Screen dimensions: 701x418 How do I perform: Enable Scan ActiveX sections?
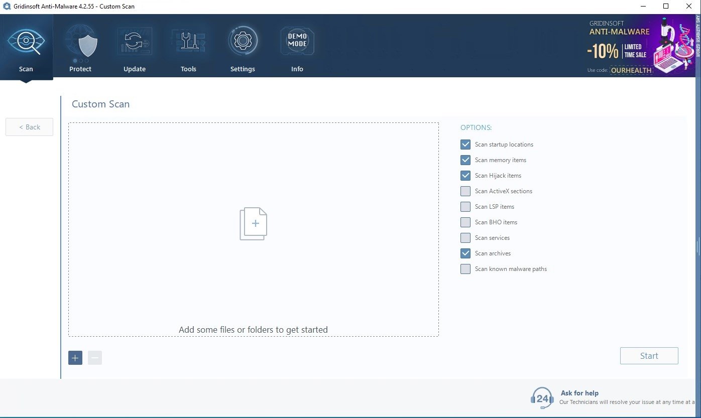[x=465, y=191]
